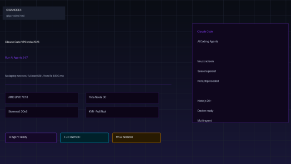291x164 pixels.
Task: Select the Stormwall DDoS card
Action: [x=41, y=112]
